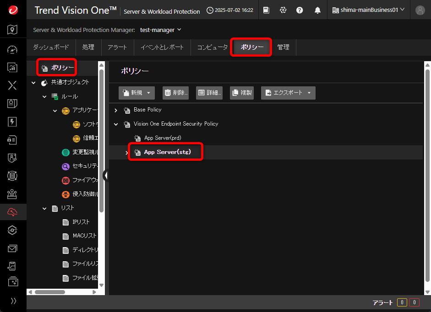The image size is (431, 312).
Task: Click the Base Policy gear icon
Action: (127, 110)
